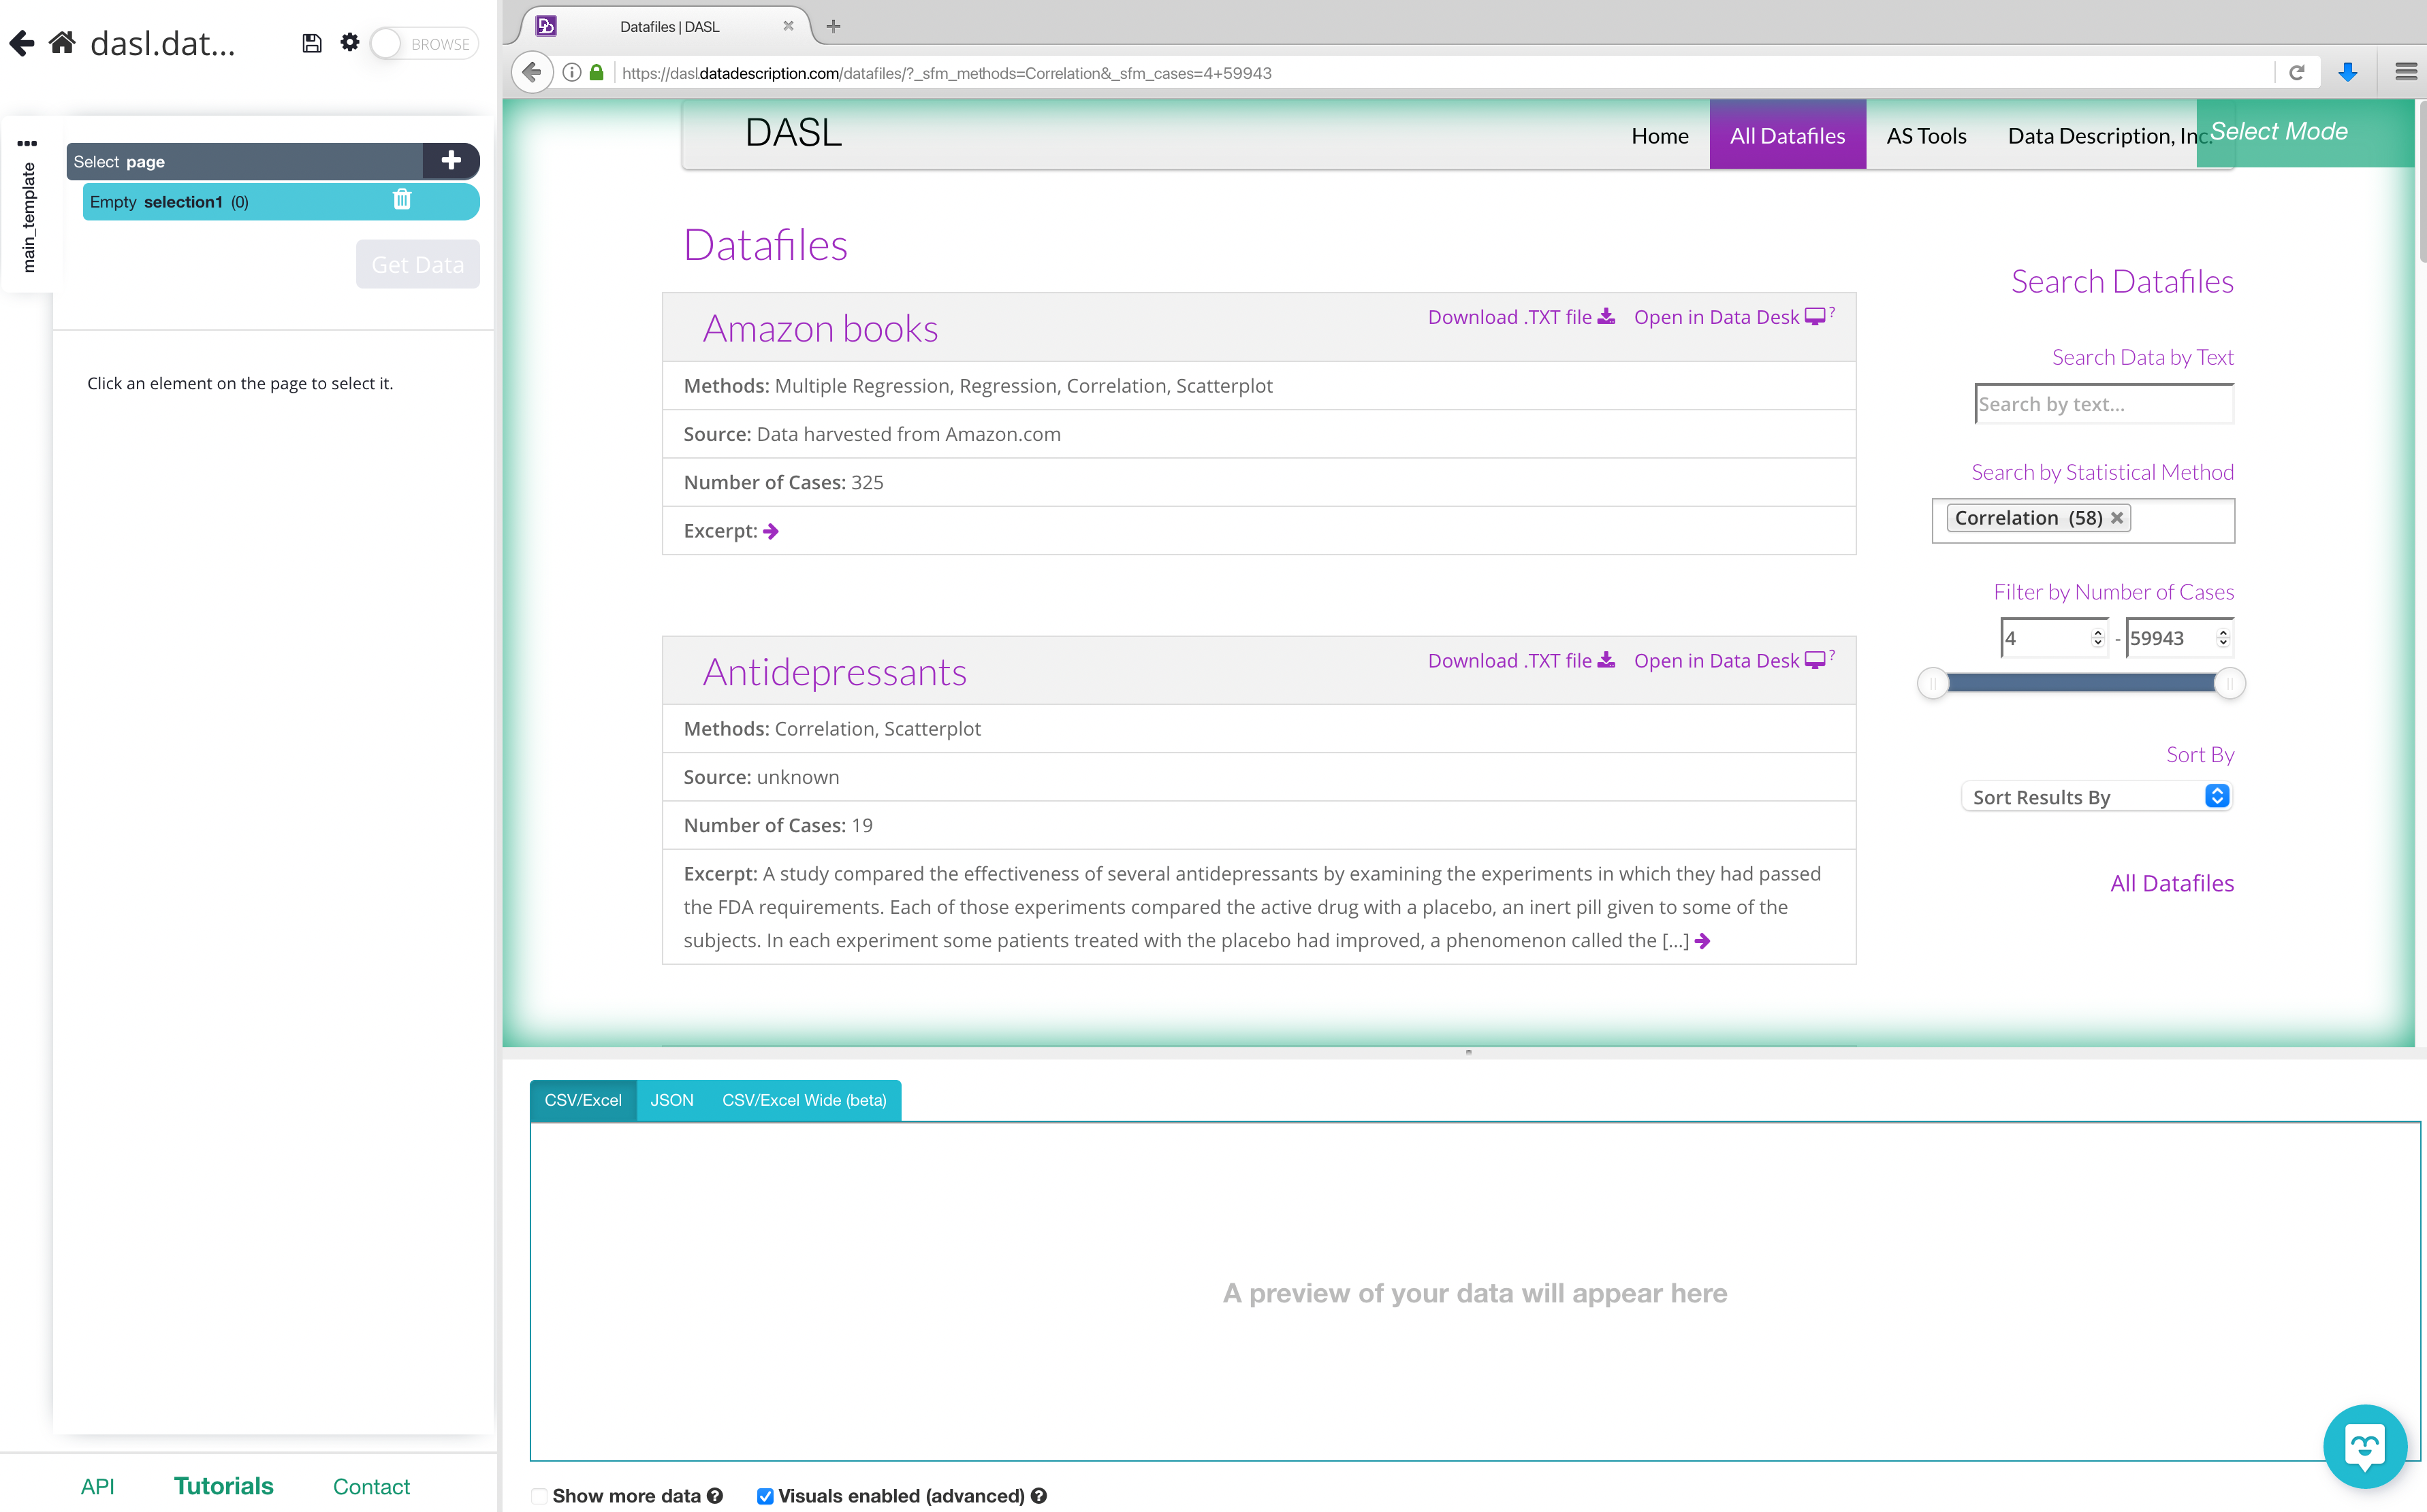Go to ParseHub home icon

point(62,43)
